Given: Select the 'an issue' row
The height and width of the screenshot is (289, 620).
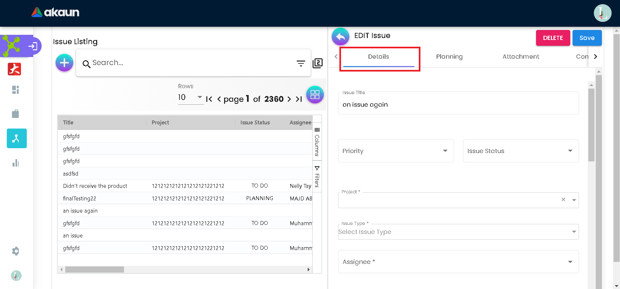Looking at the screenshot, I should pos(185,236).
